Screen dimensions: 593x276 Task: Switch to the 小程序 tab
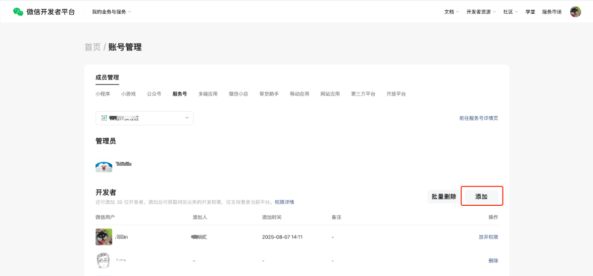(102, 93)
